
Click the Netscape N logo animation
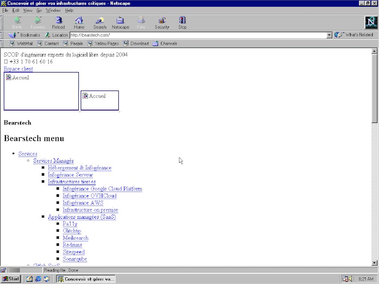(x=371, y=22)
